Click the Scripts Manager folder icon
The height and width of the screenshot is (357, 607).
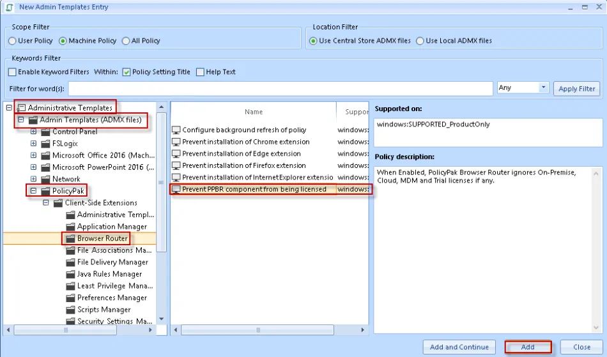[70, 310]
